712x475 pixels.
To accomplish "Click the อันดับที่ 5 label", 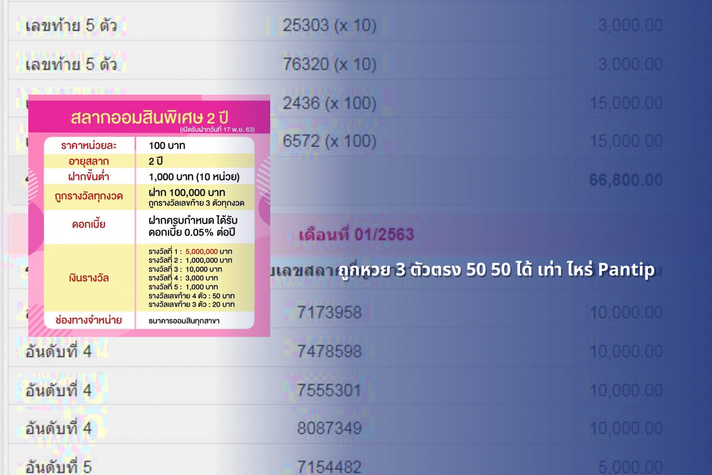I will (x=58, y=467).
